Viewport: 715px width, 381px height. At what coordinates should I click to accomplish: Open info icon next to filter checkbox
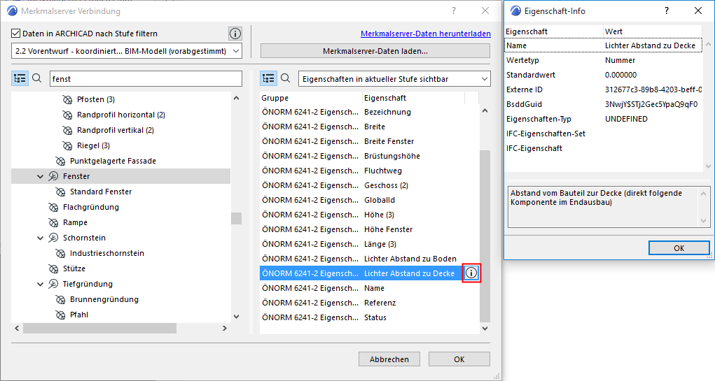(235, 34)
